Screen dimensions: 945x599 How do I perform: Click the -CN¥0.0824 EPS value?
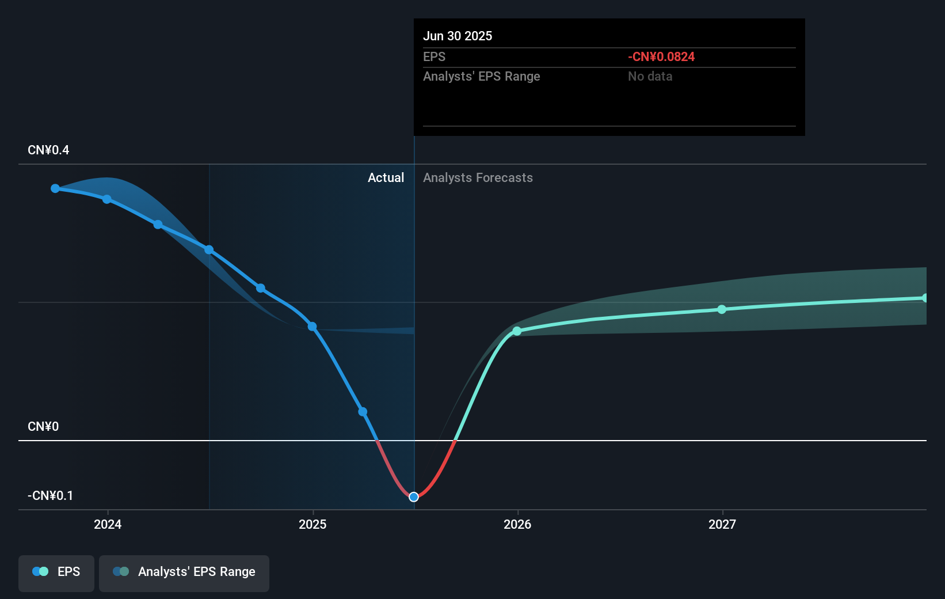tap(661, 56)
